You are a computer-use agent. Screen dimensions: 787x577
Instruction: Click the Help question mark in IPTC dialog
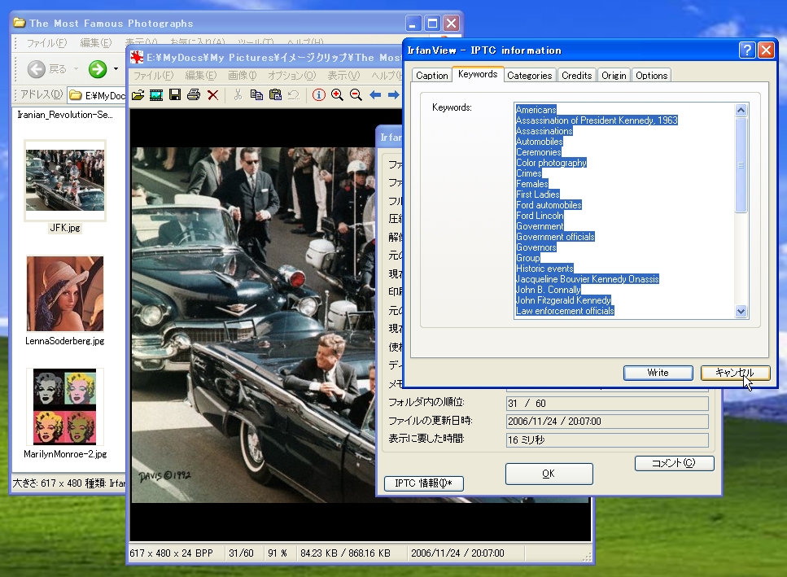tap(747, 50)
